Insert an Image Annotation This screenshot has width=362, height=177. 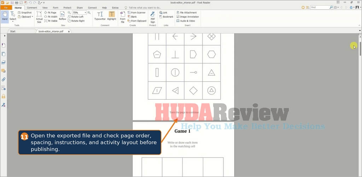pos(188,17)
